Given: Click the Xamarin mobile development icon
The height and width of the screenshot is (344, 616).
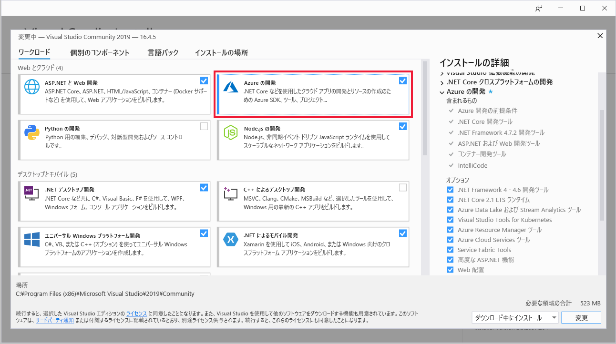Looking at the screenshot, I should 231,239.
